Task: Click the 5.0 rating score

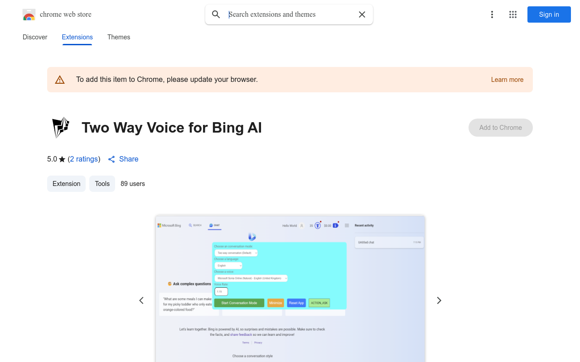Action: click(52, 159)
